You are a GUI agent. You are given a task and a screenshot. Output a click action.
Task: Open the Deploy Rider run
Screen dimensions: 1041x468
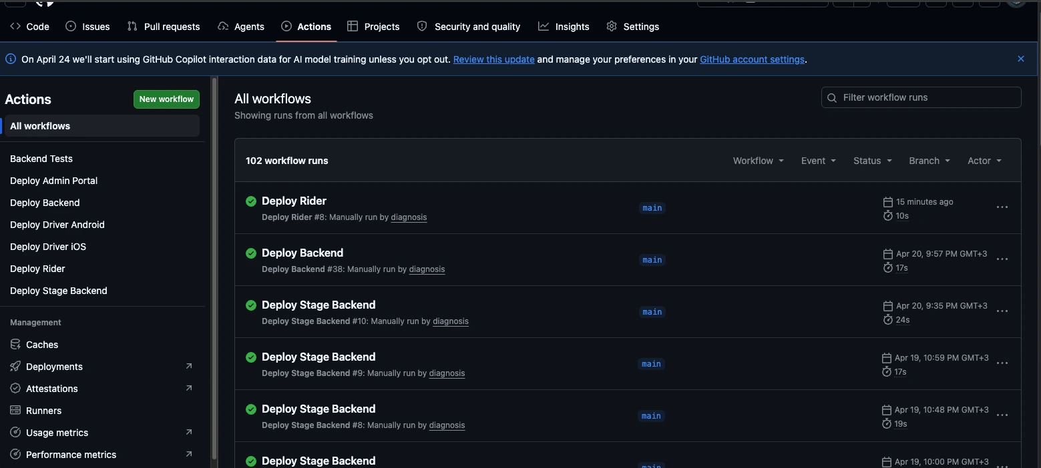tap(294, 201)
